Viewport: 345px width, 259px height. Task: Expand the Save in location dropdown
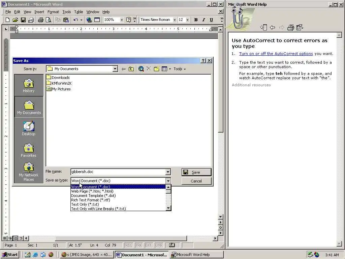pos(115,69)
